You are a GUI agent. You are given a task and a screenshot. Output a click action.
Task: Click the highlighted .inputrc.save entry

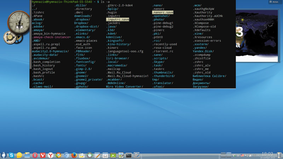(118, 19)
